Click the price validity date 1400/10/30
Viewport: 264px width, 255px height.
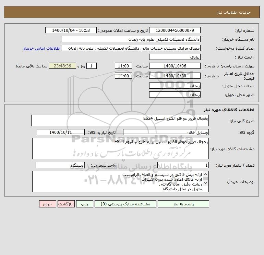tap(175, 76)
